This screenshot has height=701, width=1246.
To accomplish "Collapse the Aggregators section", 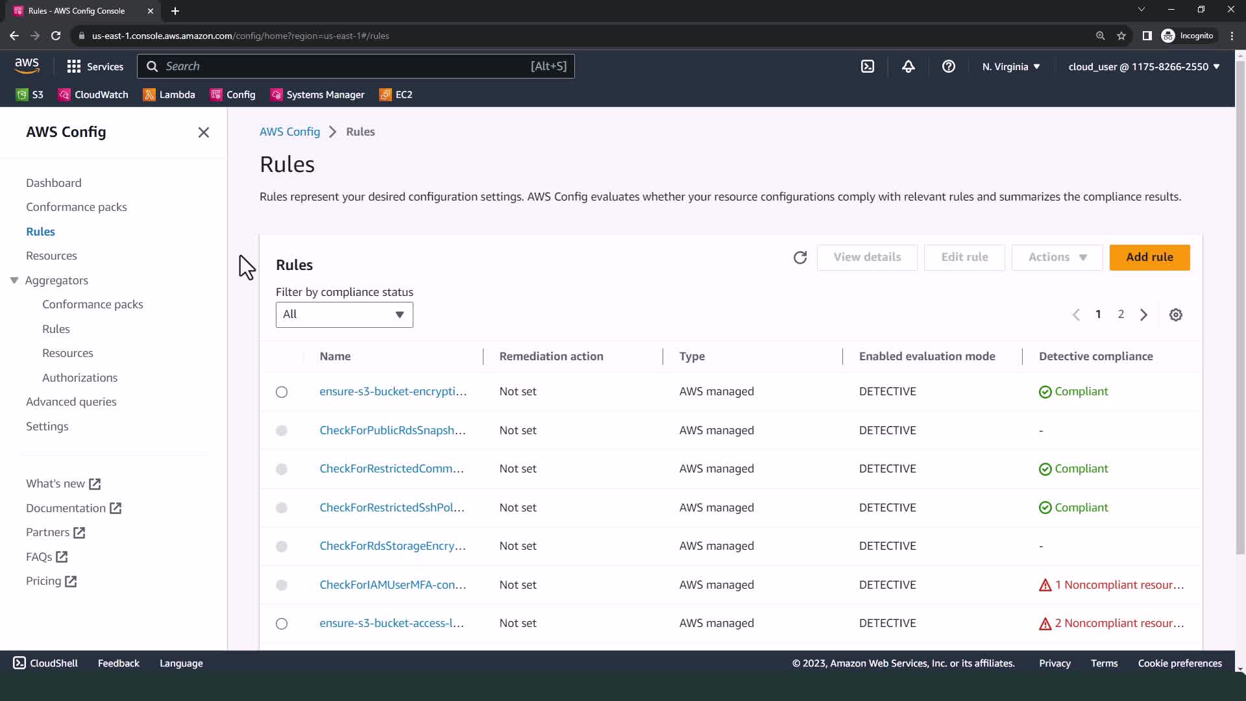I will pyautogui.click(x=14, y=280).
